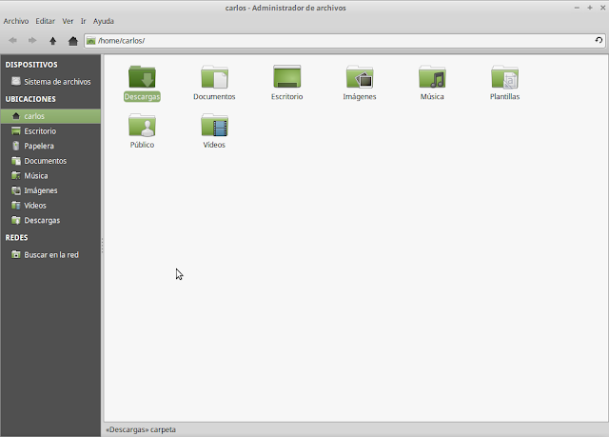Minimize the file manager window
Viewport: 609px width, 437px height.
tap(577, 8)
